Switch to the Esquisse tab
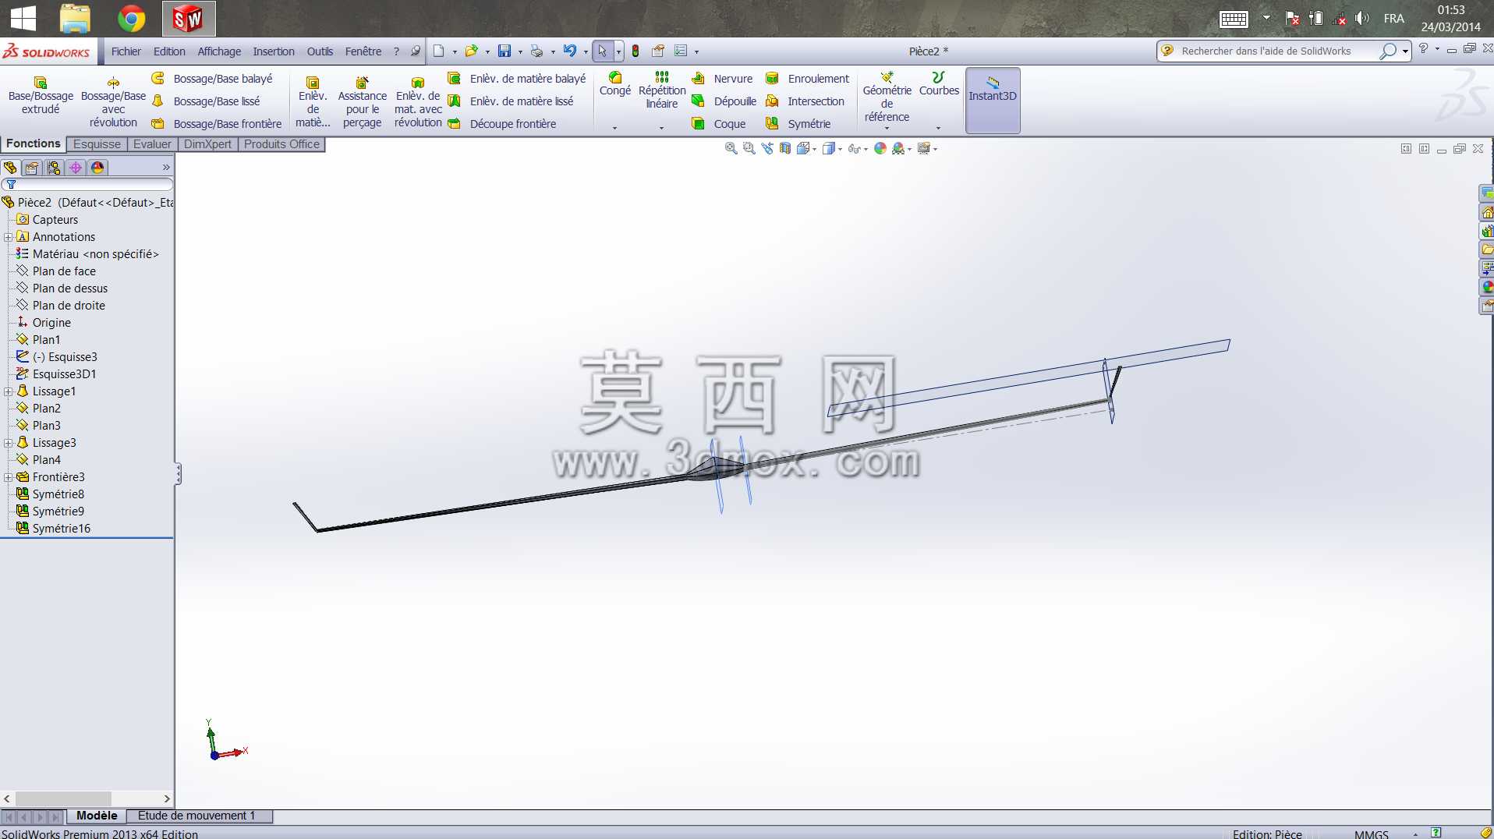Viewport: 1494px width, 839px height. 97,144
